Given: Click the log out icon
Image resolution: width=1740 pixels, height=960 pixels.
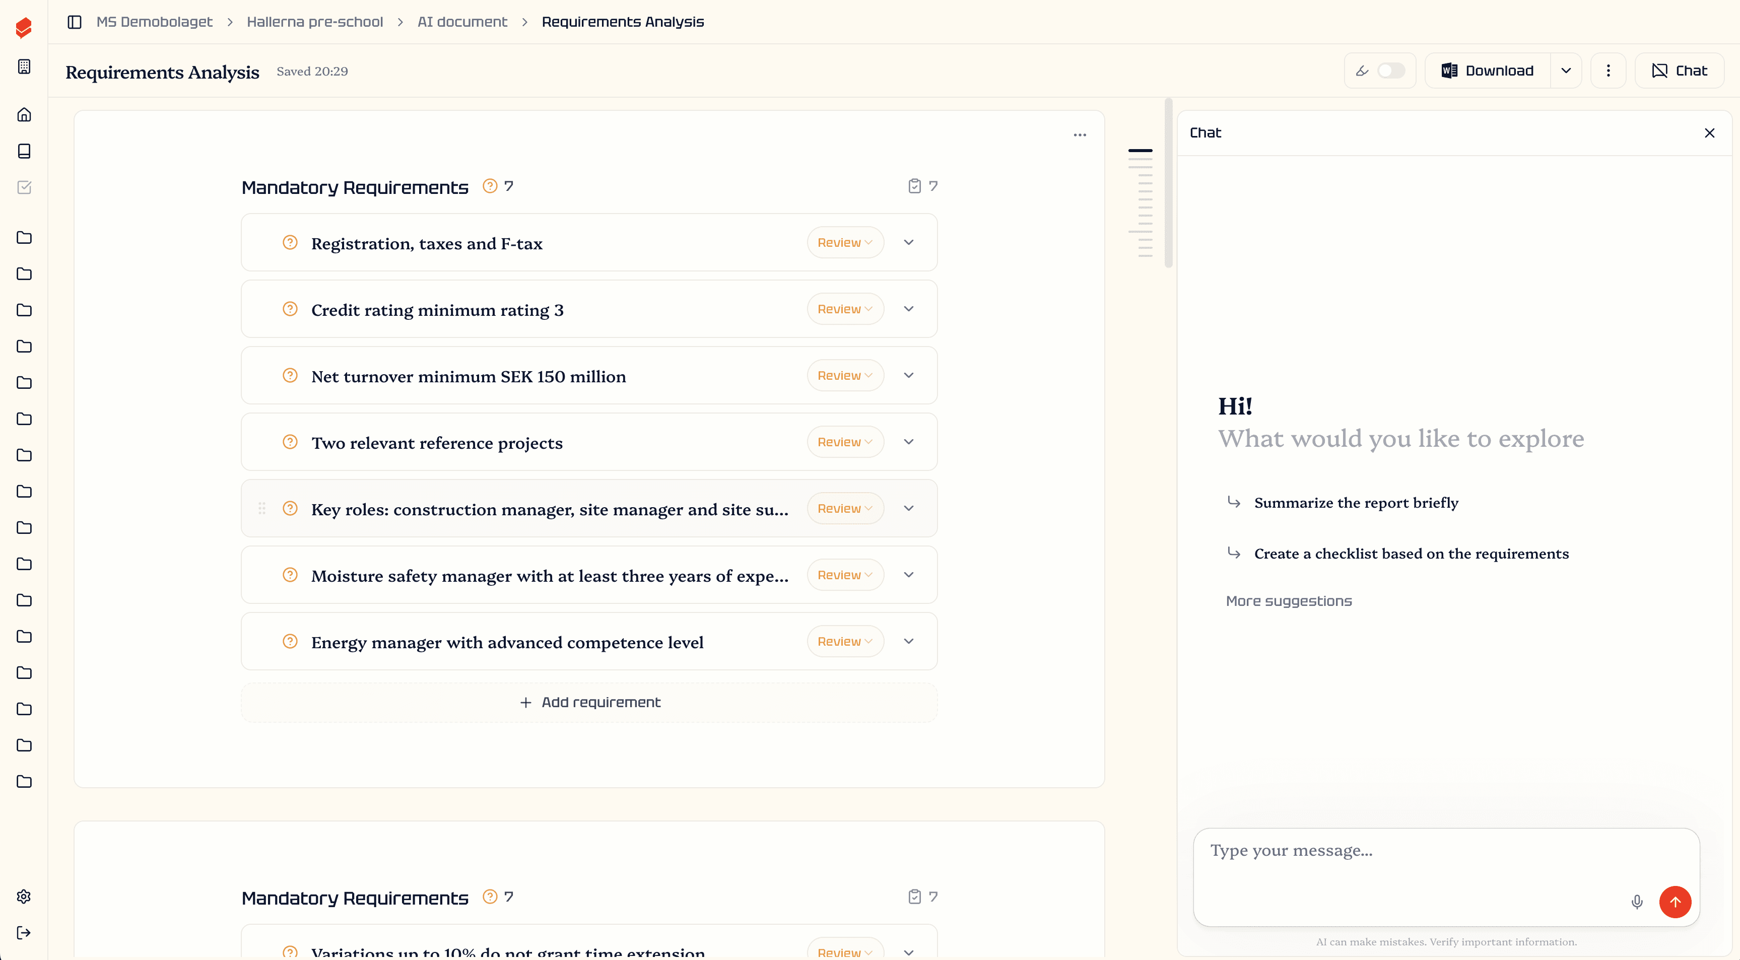Looking at the screenshot, I should pyautogui.click(x=24, y=933).
